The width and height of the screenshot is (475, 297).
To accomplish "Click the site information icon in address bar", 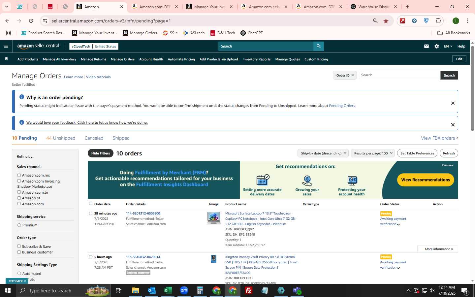I will pos(45,21).
